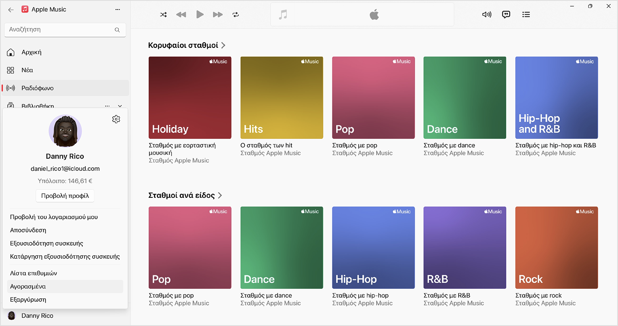Screen dimensions: 618x326
Task: Open settings via the gear icon
Action: click(x=116, y=119)
